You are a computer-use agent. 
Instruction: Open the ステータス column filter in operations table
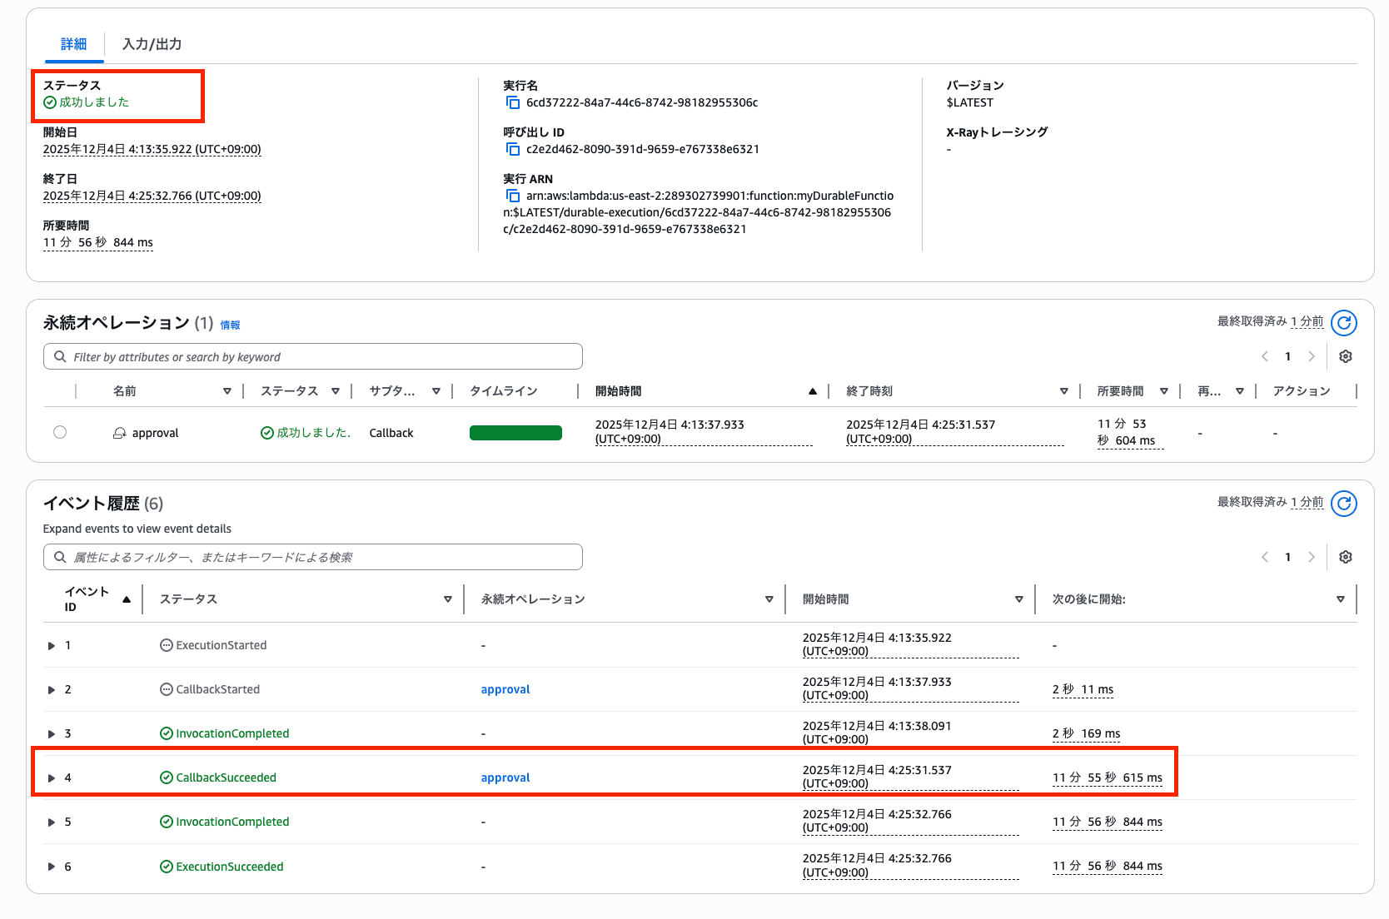(336, 391)
